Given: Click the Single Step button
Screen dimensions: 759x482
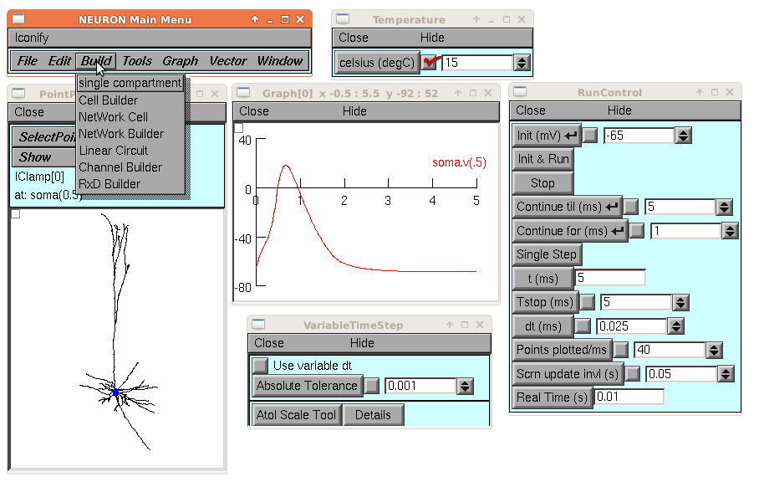Looking at the screenshot, I should [547, 254].
